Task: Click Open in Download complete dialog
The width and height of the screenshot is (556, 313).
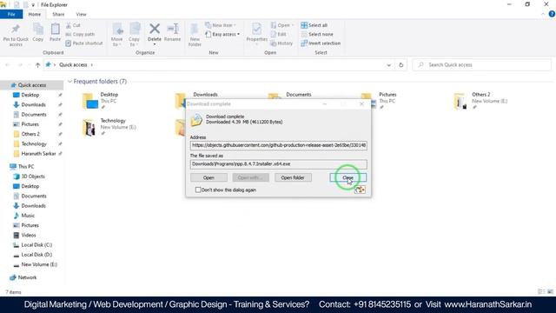Action: pos(208,177)
